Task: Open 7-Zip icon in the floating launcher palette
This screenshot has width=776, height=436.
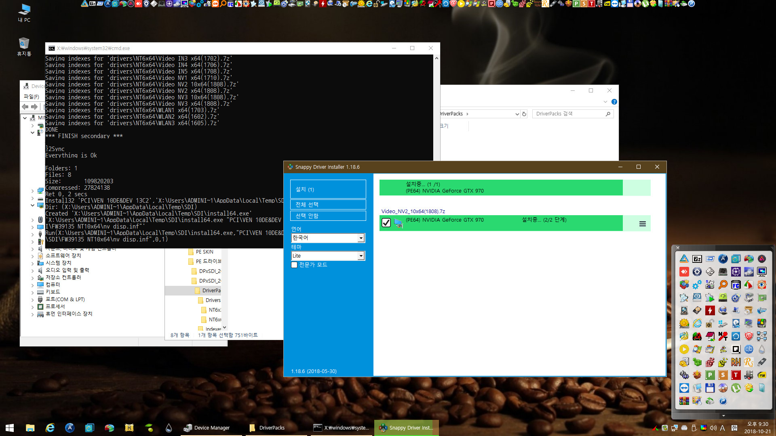Action: coord(697,259)
